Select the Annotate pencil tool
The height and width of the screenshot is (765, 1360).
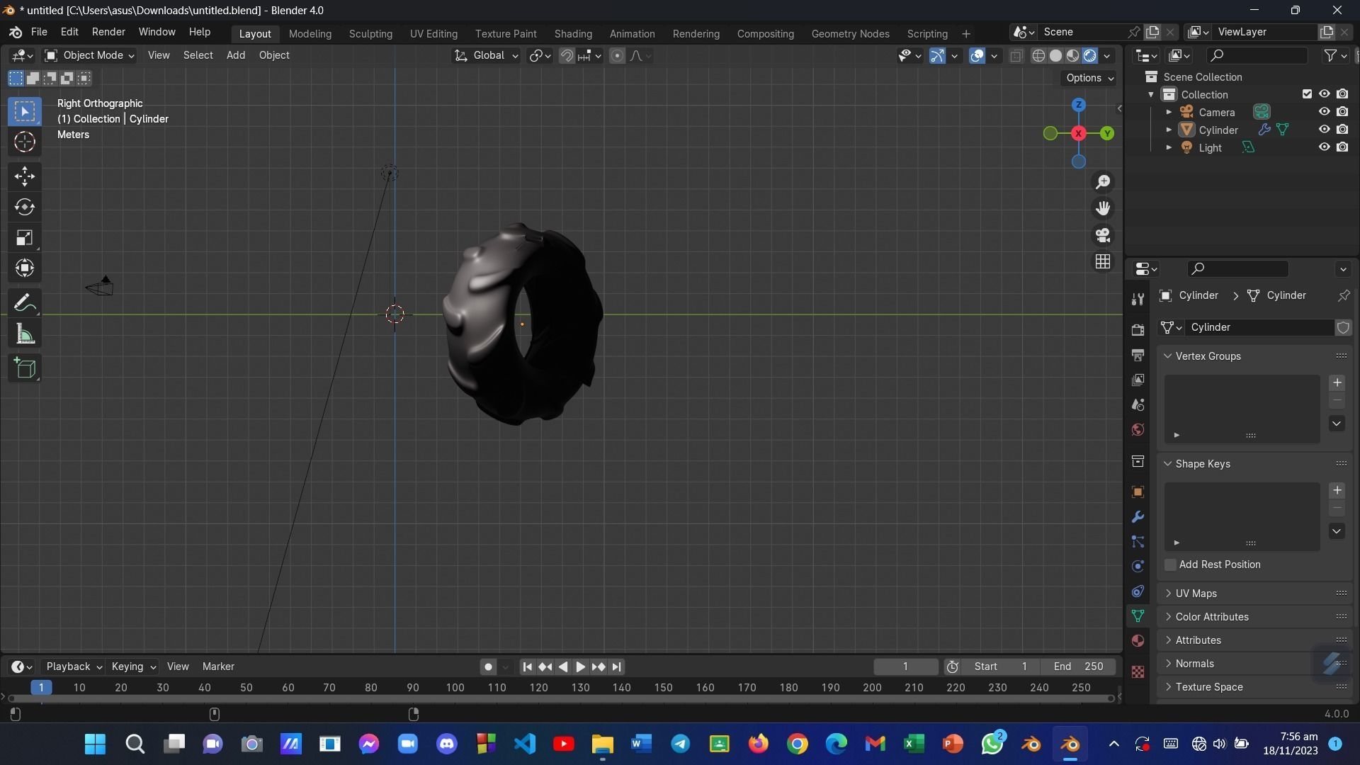25,304
